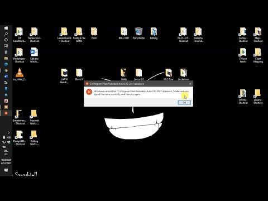Select the Print folder
This screenshot has height=201, width=268.
click(x=94, y=33)
